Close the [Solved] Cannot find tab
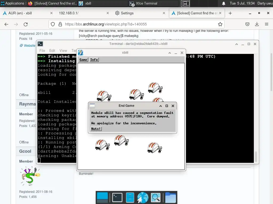The height and width of the screenshot is (204, 273). (220, 13)
